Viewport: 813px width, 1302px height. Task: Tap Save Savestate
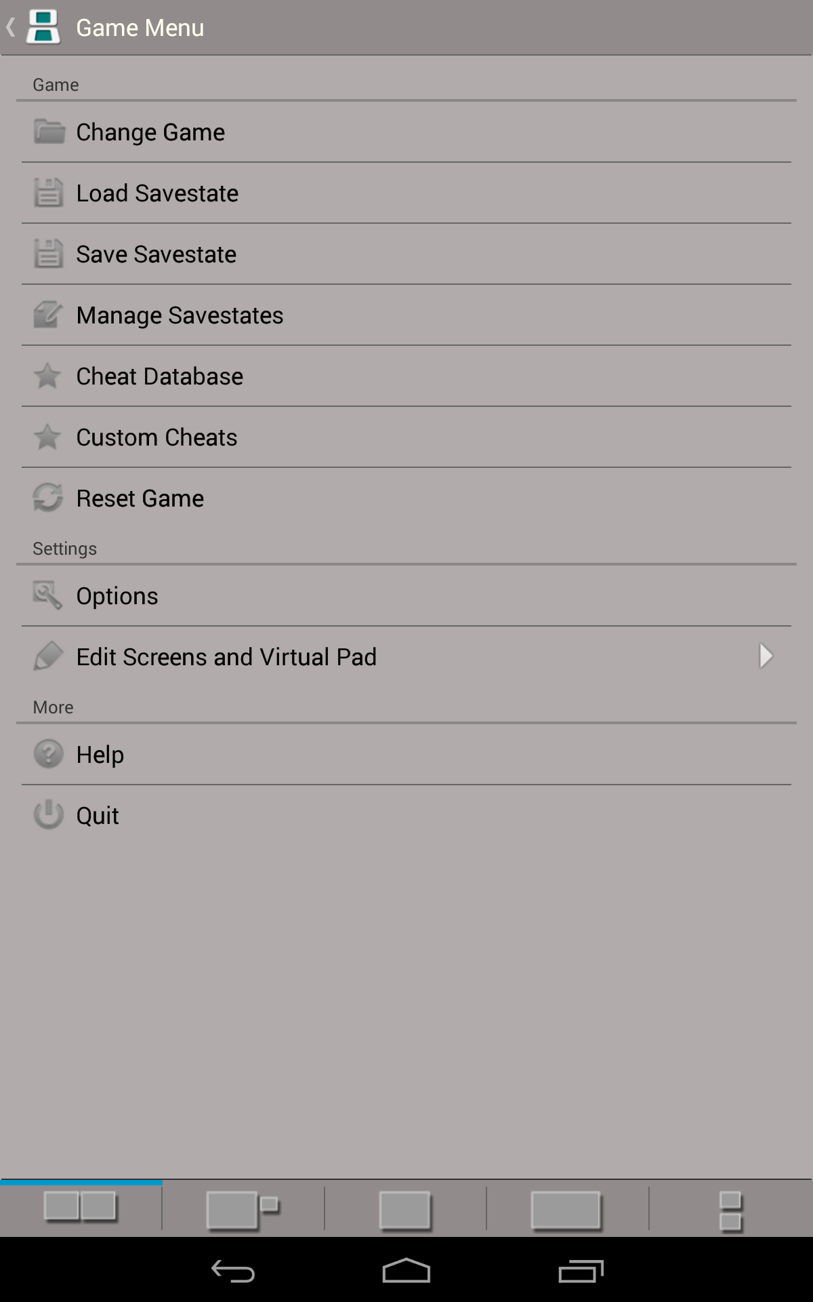(x=157, y=254)
